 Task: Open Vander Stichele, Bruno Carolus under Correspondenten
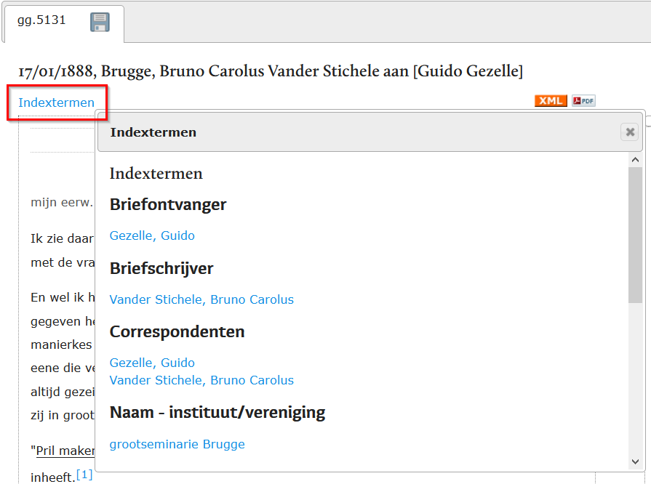click(x=201, y=380)
